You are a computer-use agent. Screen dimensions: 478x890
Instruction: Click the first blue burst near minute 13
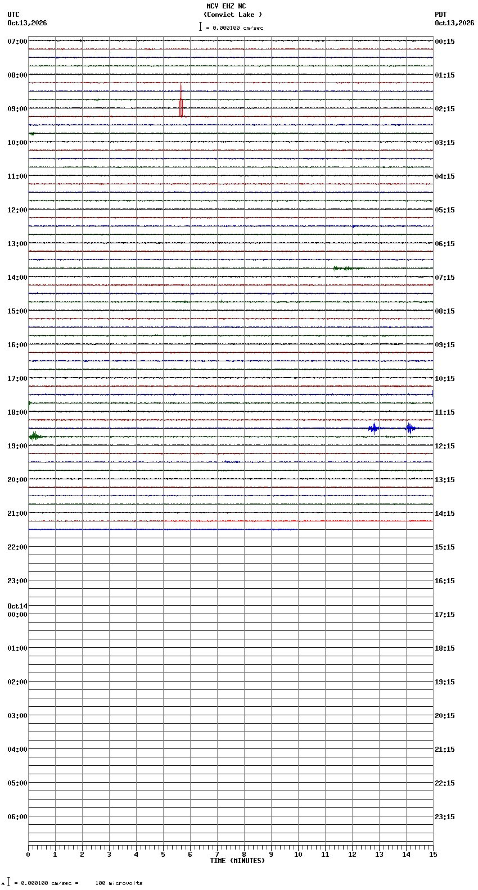click(373, 428)
